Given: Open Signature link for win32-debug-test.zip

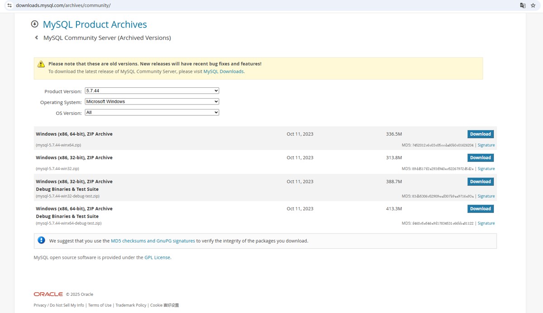Looking at the screenshot, I should point(486,196).
